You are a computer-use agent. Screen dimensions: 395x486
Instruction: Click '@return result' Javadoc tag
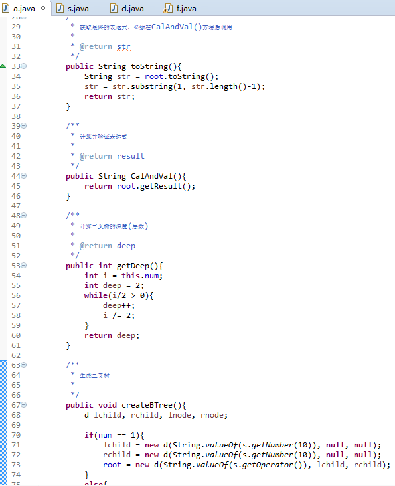click(112, 156)
